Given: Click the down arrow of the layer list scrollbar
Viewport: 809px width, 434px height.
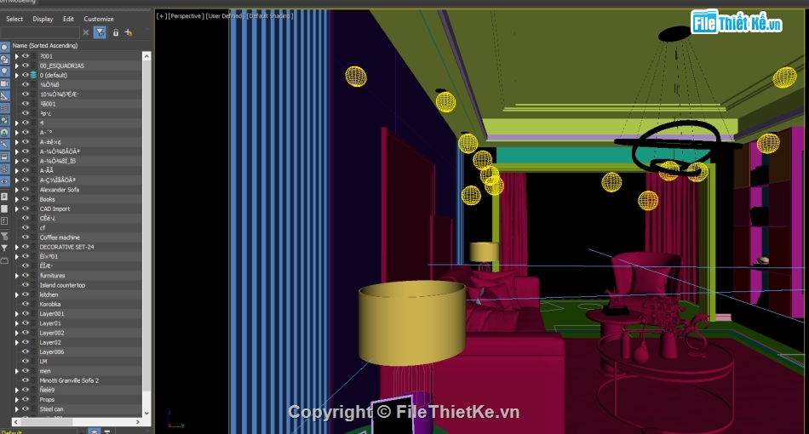Looking at the screenshot, I should pos(146,413).
